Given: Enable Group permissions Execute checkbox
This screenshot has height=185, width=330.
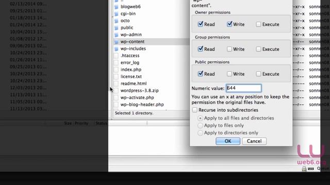Looking at the screenshot, I should coord(258,49).
